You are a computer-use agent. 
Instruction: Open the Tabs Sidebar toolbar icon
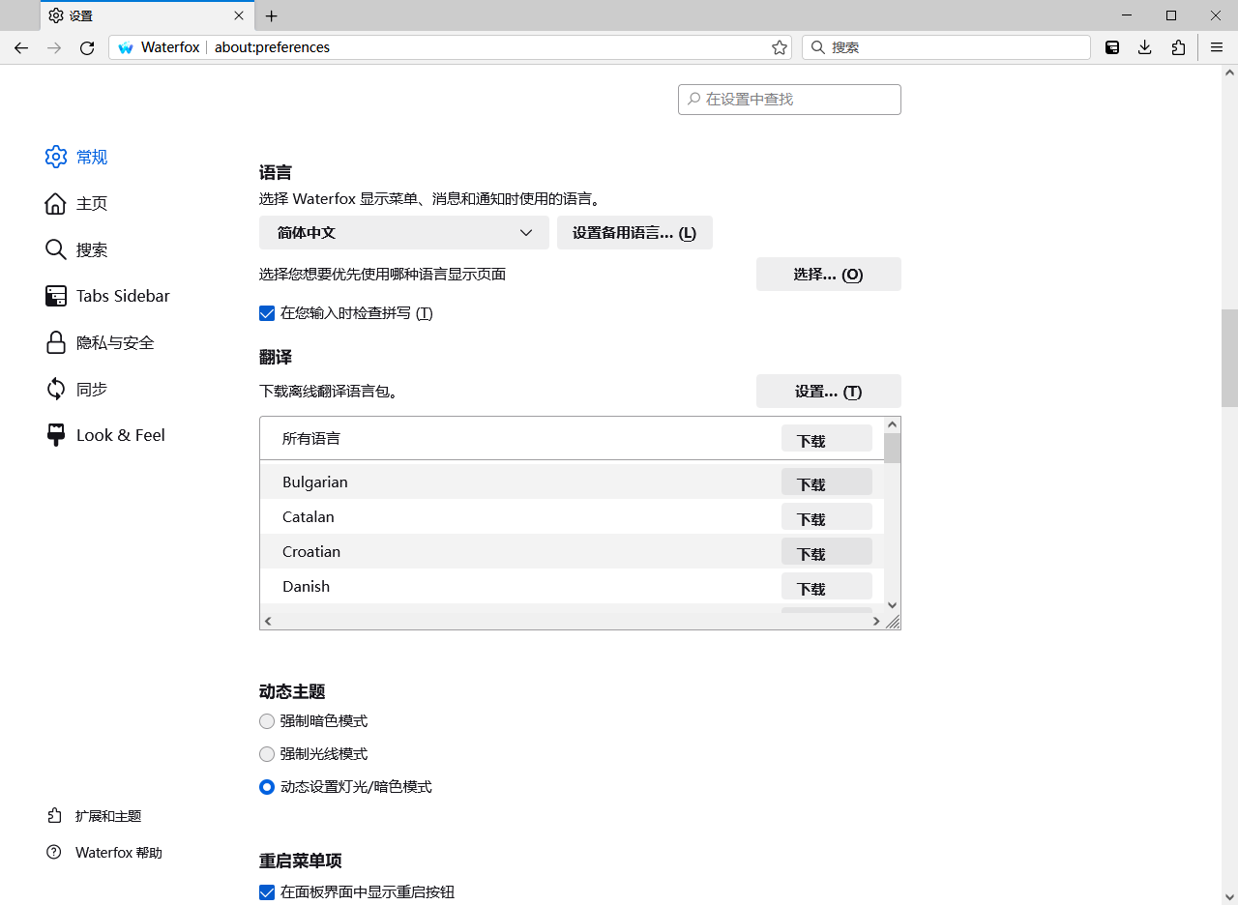1112,47
